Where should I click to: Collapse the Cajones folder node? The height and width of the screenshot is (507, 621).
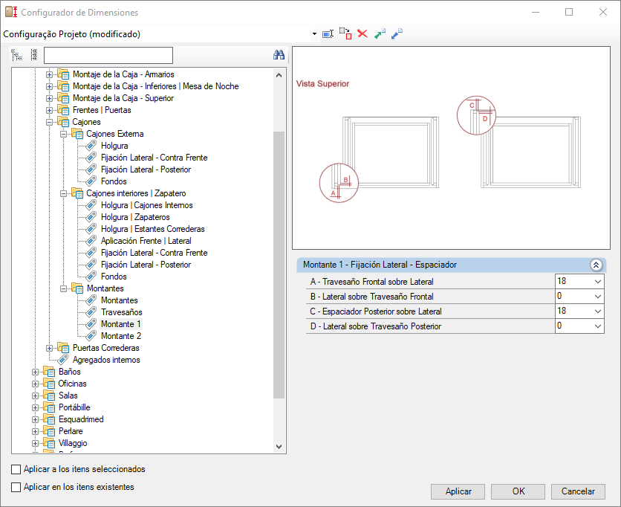pyautogui.click(x=49, y=122)
